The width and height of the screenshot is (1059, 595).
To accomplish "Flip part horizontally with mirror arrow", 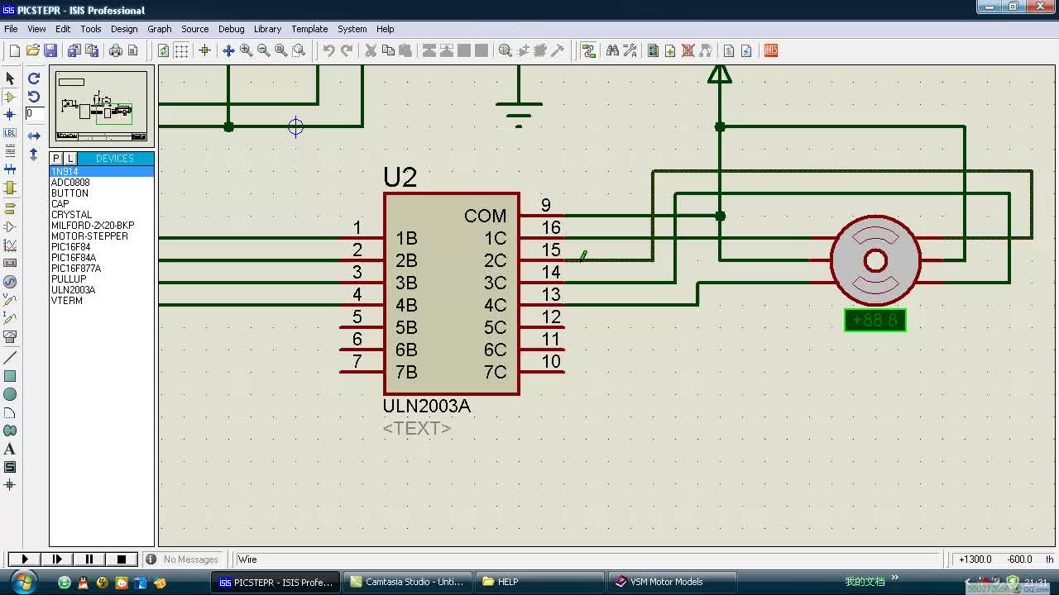I will click(x=34, y=136).
